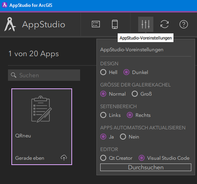Choose Groß gallery tile size

[135, 94]
